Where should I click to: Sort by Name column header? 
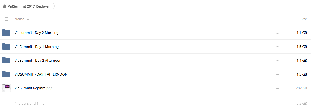(x=19, y=19)
